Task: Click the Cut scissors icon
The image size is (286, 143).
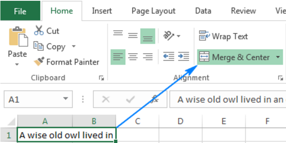Action: [x=39, y=30]
